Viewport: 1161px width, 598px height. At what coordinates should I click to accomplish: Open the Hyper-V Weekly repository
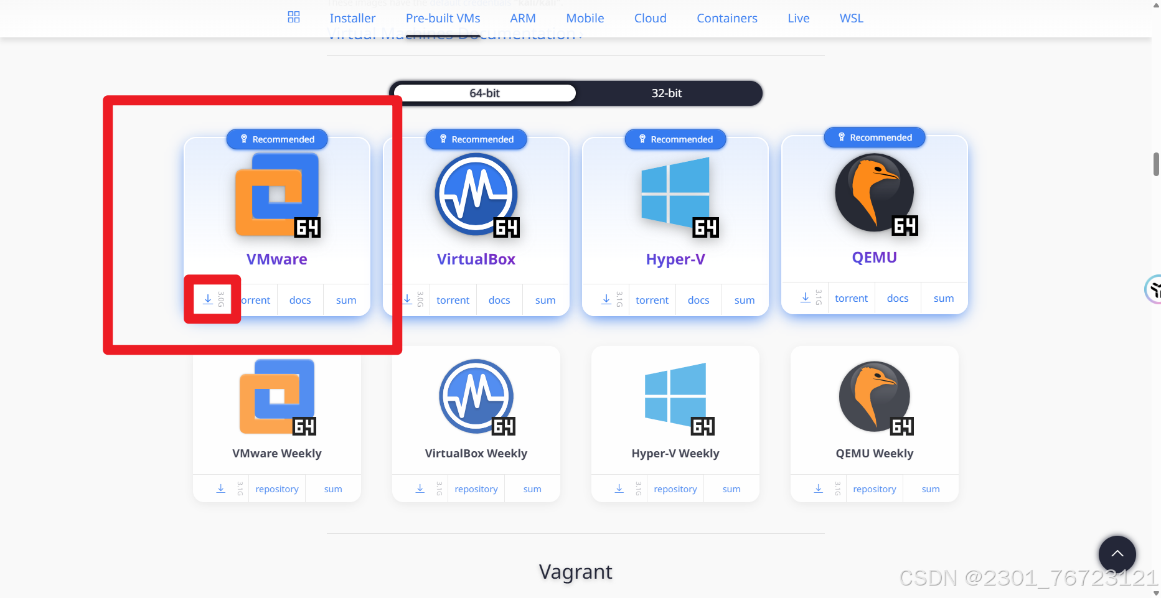(675, 489)
